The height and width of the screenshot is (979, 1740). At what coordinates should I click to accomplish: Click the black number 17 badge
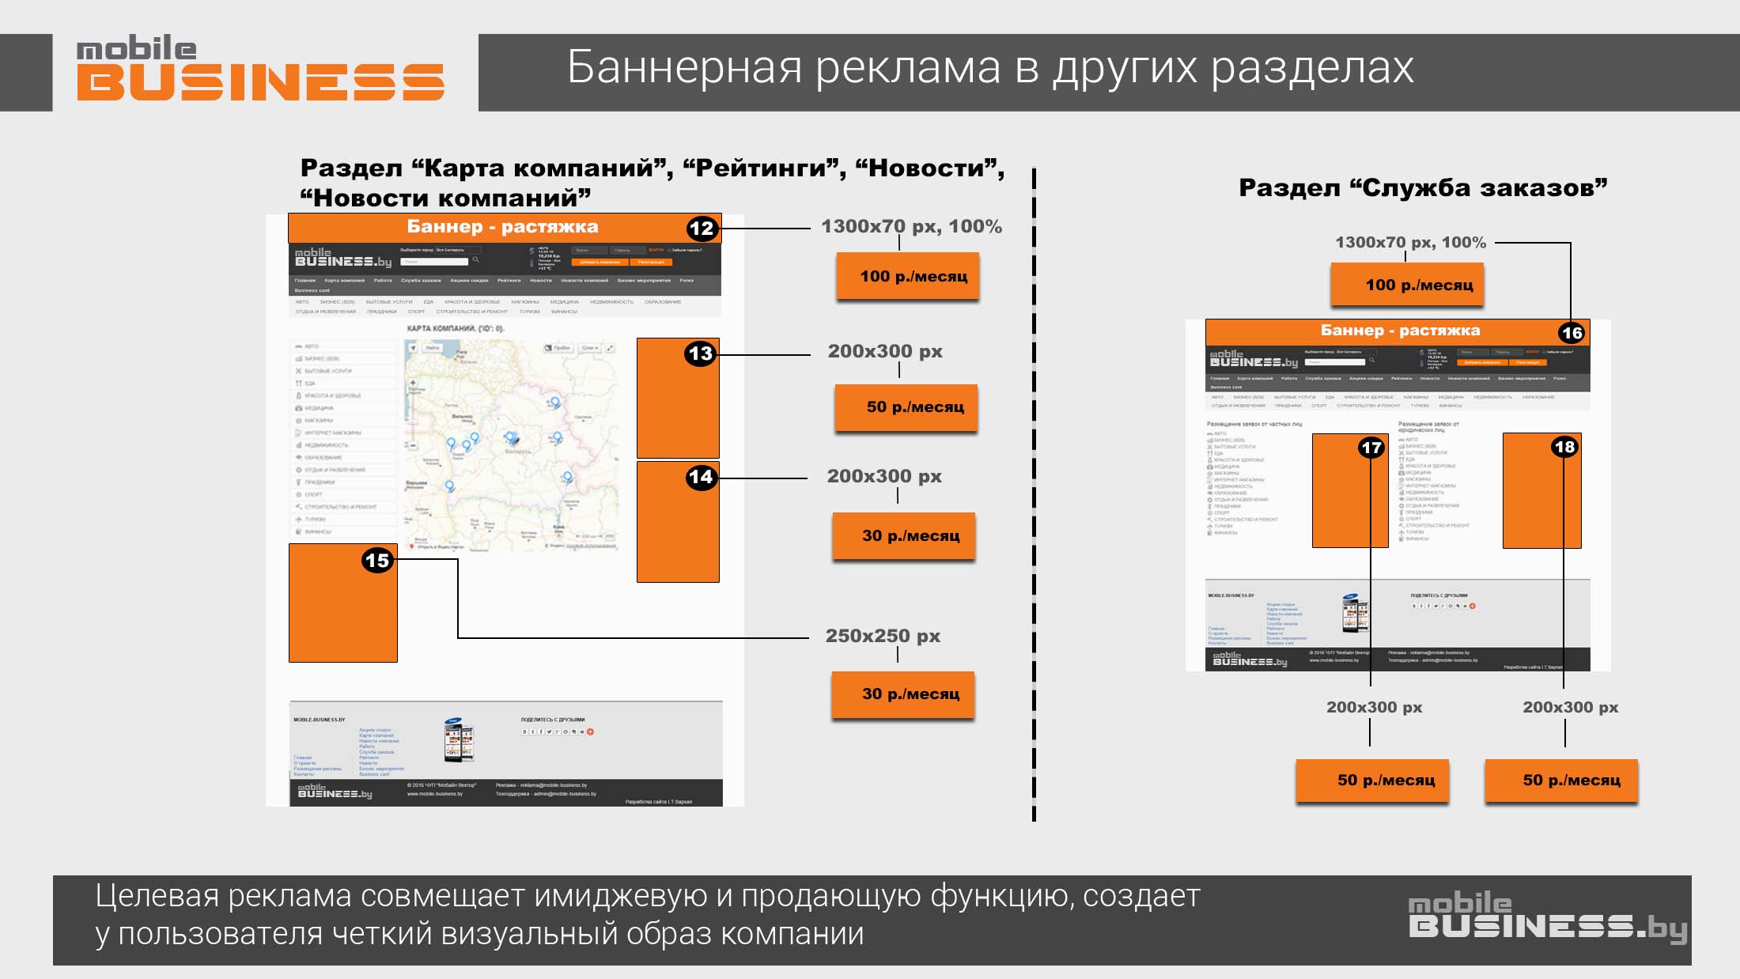click(1371, 448)
